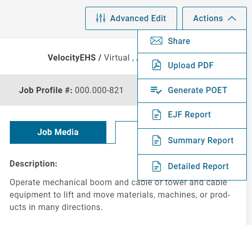252x225 pixels.
Task: Select the outlined tab next to Job Media
Action: pyautogui.click(x=127, y=132)
